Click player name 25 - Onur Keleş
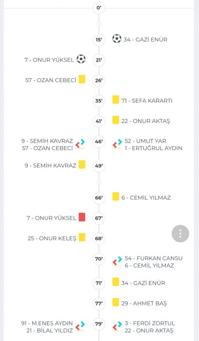 coord(52,239)
